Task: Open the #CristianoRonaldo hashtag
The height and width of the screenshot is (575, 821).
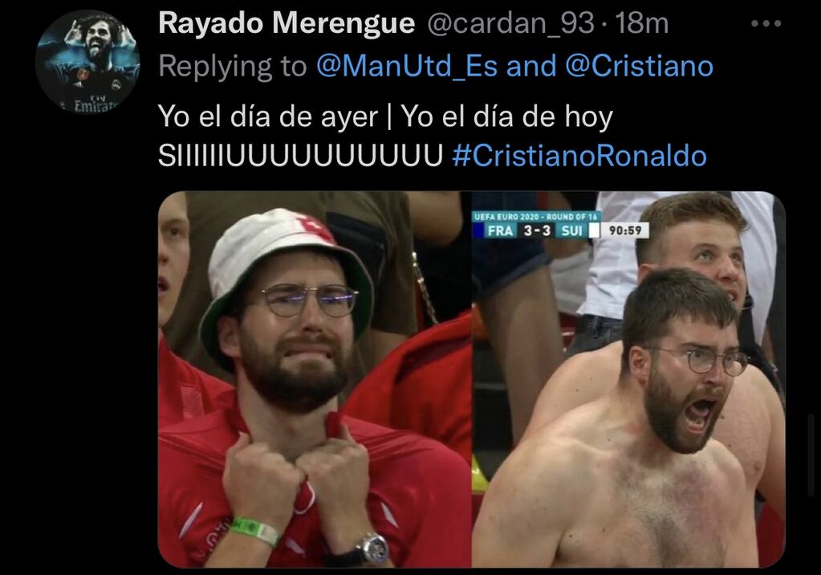Action: click(579, 156)
